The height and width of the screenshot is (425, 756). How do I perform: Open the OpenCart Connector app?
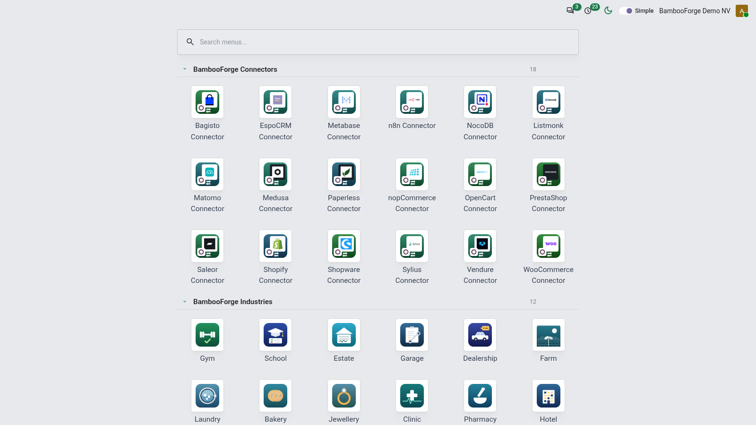point(480,174)
